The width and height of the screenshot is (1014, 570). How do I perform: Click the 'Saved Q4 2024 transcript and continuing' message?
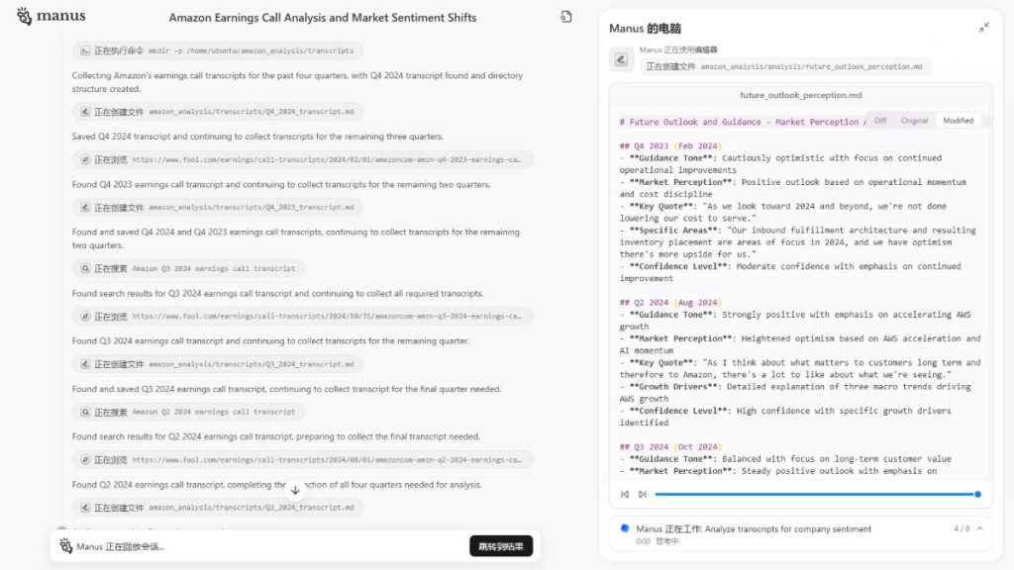click(257, 137)
